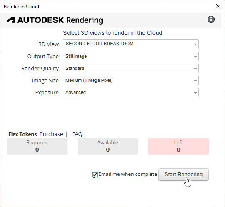Image resolution: width=225 pixels, height=207 pixels.
Task: Open the Image Size dropdown
Action: pos(131,80)
